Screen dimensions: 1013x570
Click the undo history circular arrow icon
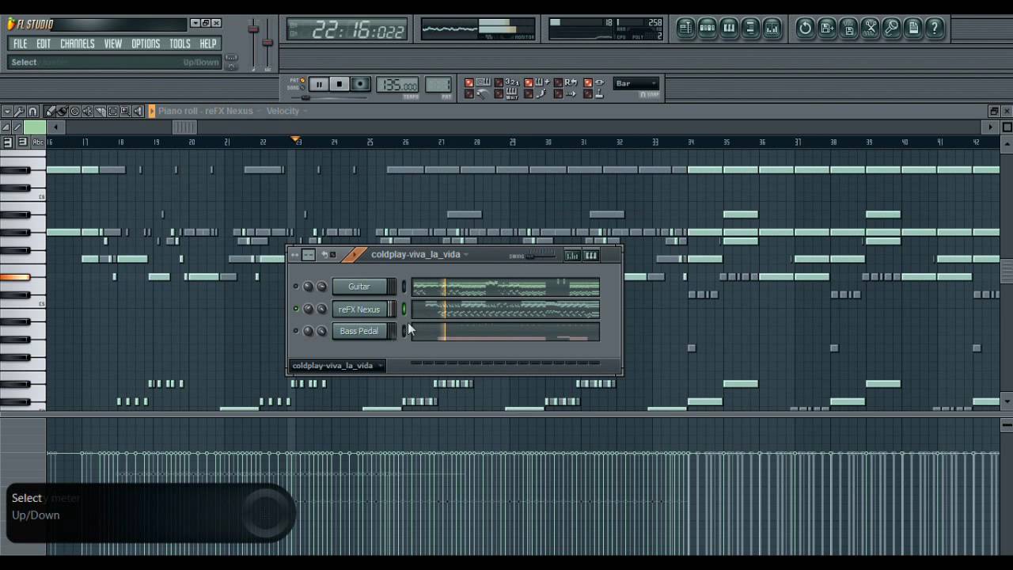click(x=805, y=28)
